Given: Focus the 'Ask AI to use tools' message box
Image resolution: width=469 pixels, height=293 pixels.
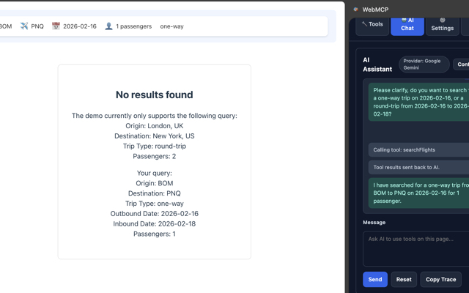Looking at the screenshot, I should click(416, 248).
